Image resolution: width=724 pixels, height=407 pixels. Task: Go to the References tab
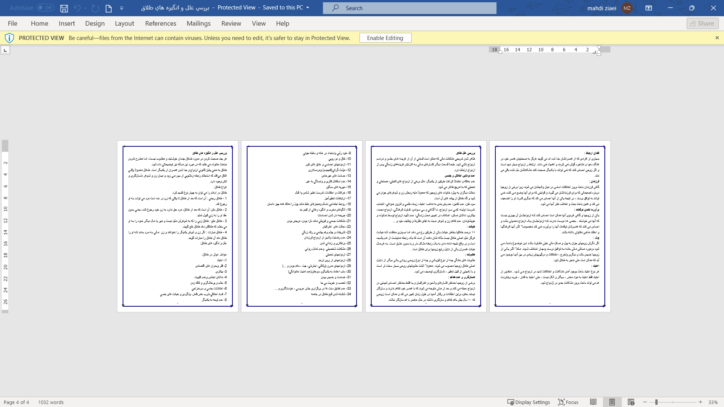(x=161, y=23)
